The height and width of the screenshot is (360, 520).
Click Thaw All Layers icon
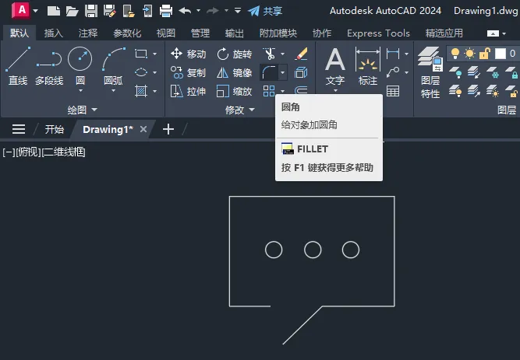coord(493,91)
